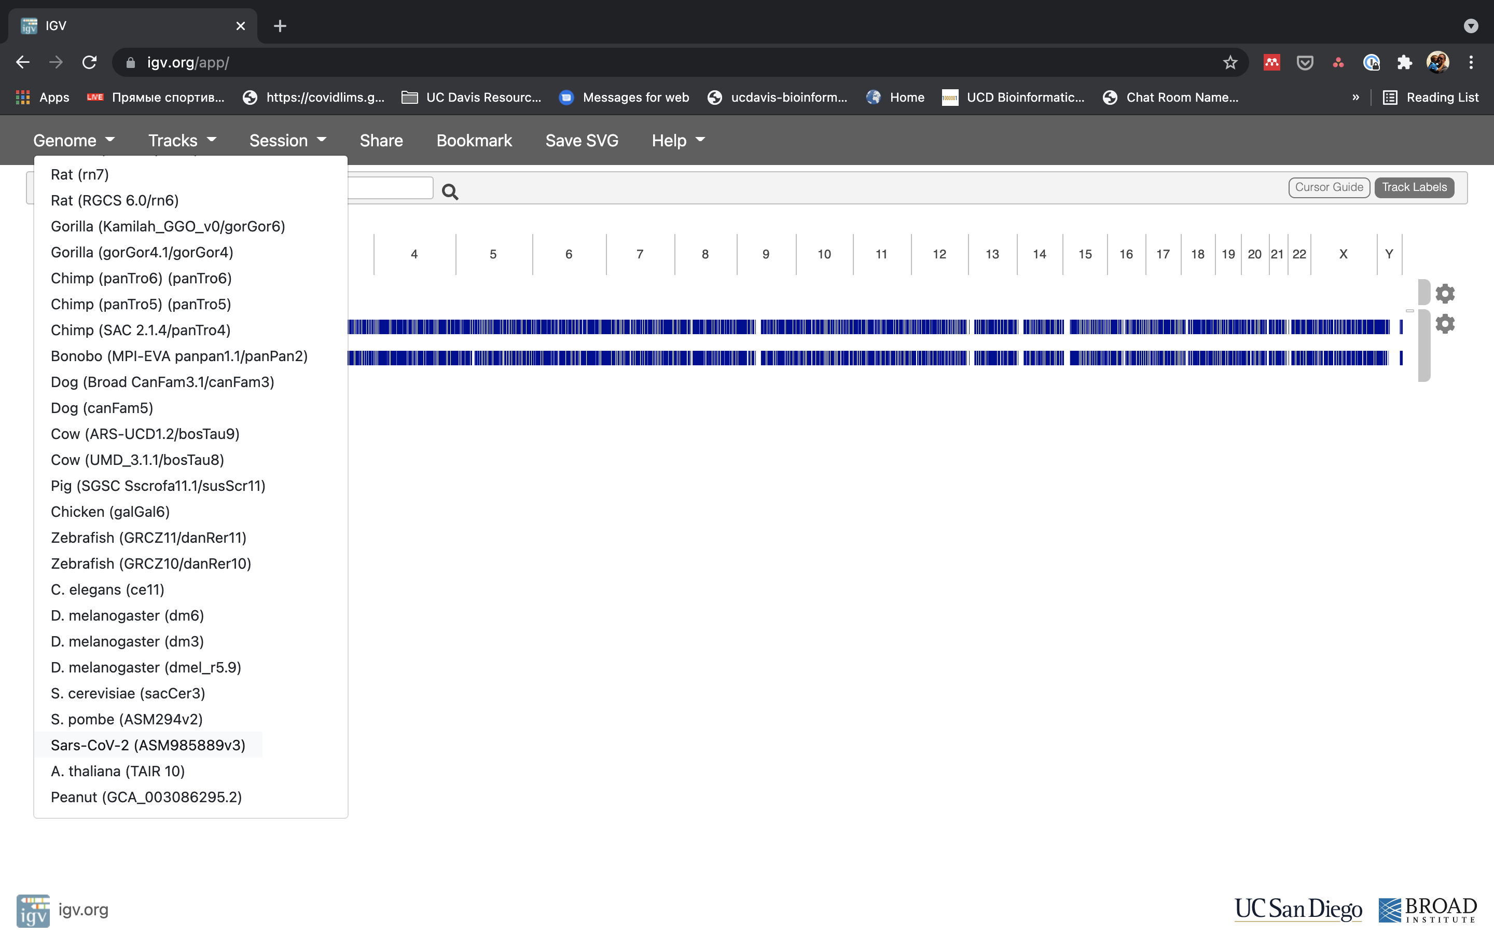This screenshot has height=934, width=1494.
Task: Click the Messages for web bookmark icon
Action: click(566, 97)
